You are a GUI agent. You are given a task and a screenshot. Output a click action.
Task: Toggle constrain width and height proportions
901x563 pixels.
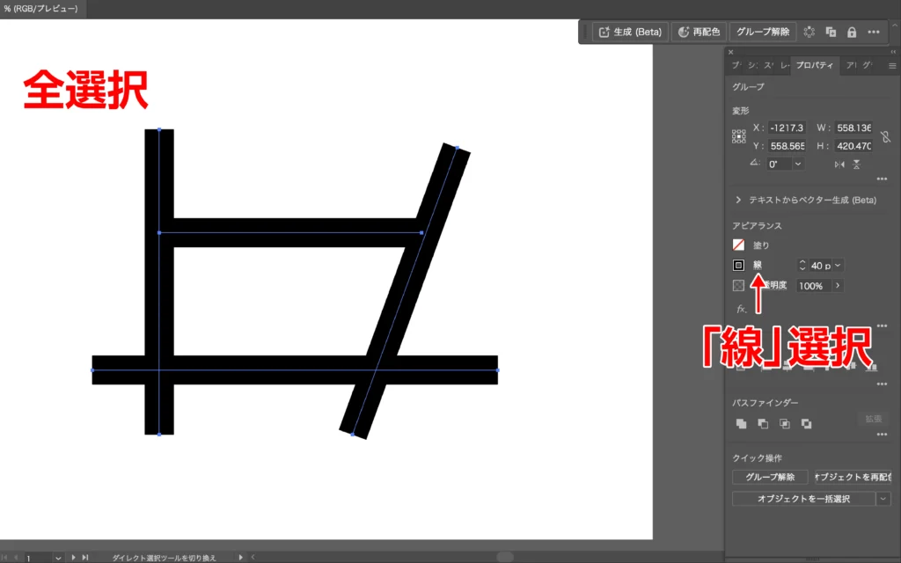tap(885, 137)
